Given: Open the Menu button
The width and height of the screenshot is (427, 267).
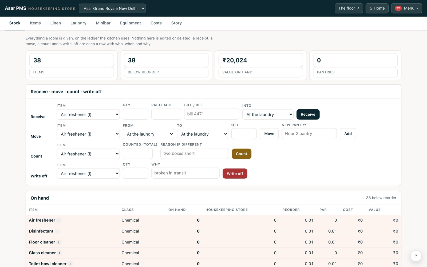Looking at the screenshot, I should [x=406, y=8].
